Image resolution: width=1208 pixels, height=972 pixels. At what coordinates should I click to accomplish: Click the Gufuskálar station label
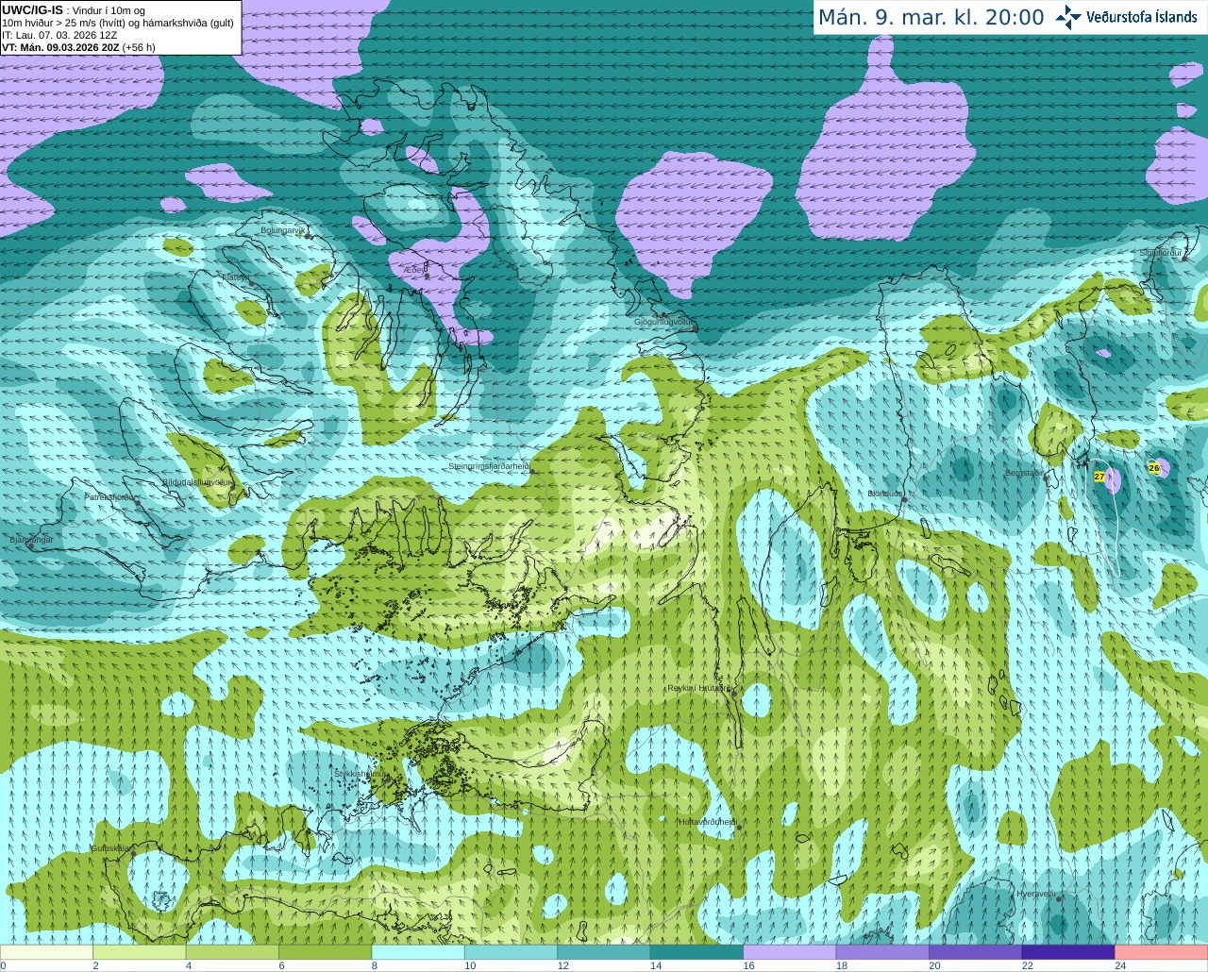[x=110, y=848]
